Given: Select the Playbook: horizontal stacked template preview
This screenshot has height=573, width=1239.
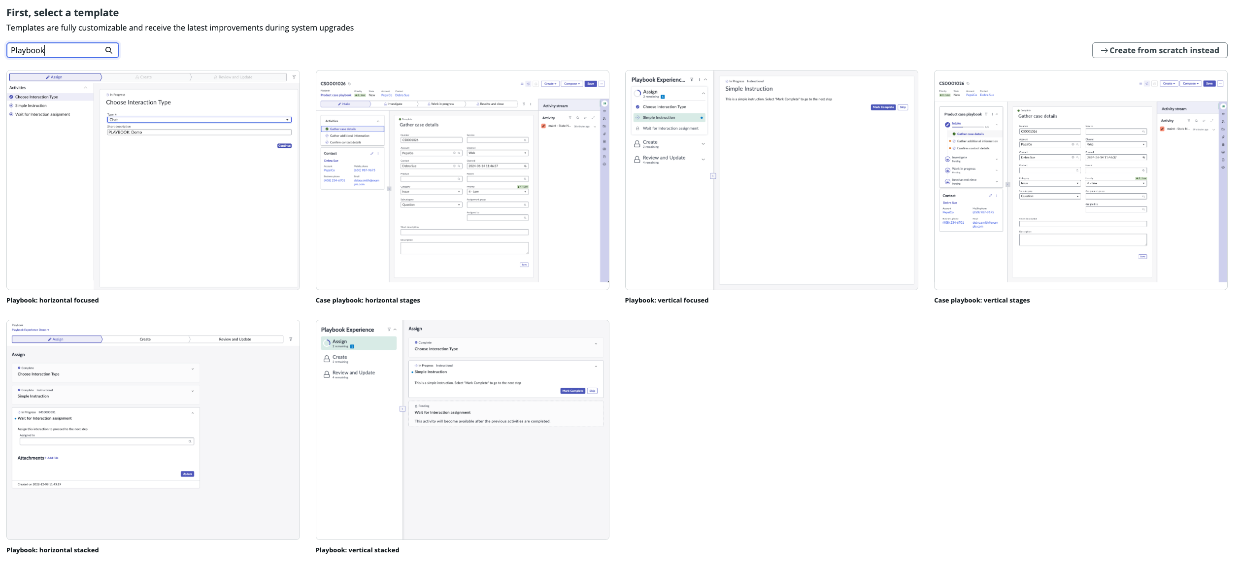Looking at the screenshot, I should coord(153,430).
